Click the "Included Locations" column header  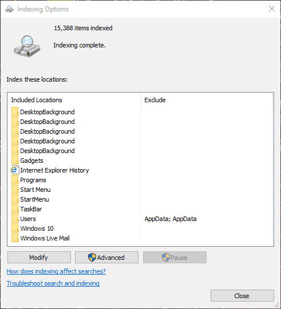37,100
